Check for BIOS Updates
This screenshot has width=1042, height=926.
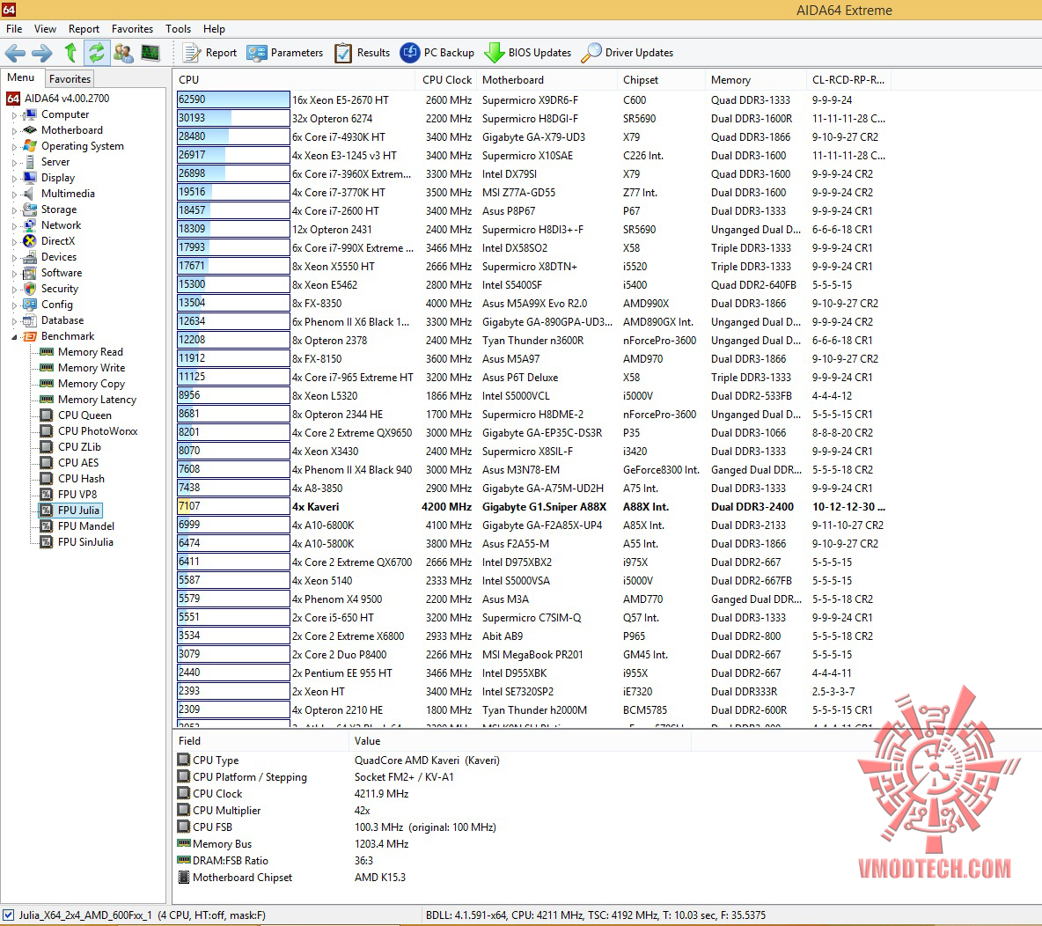click(x=528, y=53)
